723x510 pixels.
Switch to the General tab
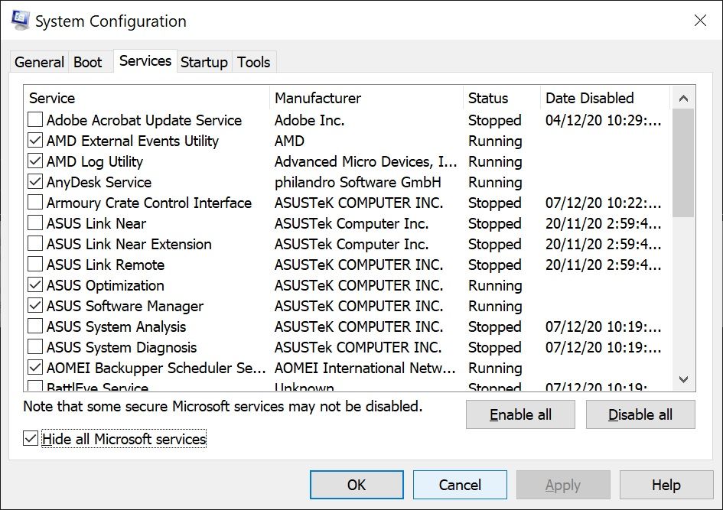[x=39, y=62]
